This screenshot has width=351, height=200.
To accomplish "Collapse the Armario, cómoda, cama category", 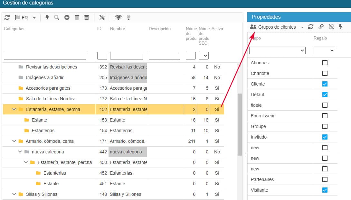I will (14, 141).
